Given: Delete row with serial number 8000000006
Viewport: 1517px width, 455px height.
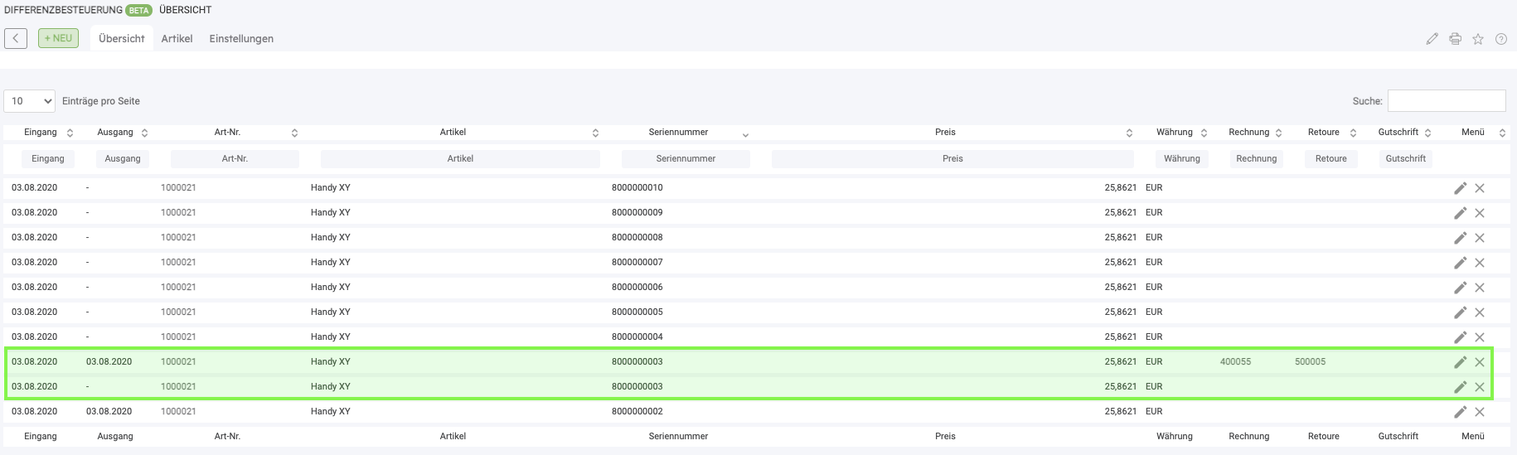Looking at the screenshot, I should coord(1480,288).
